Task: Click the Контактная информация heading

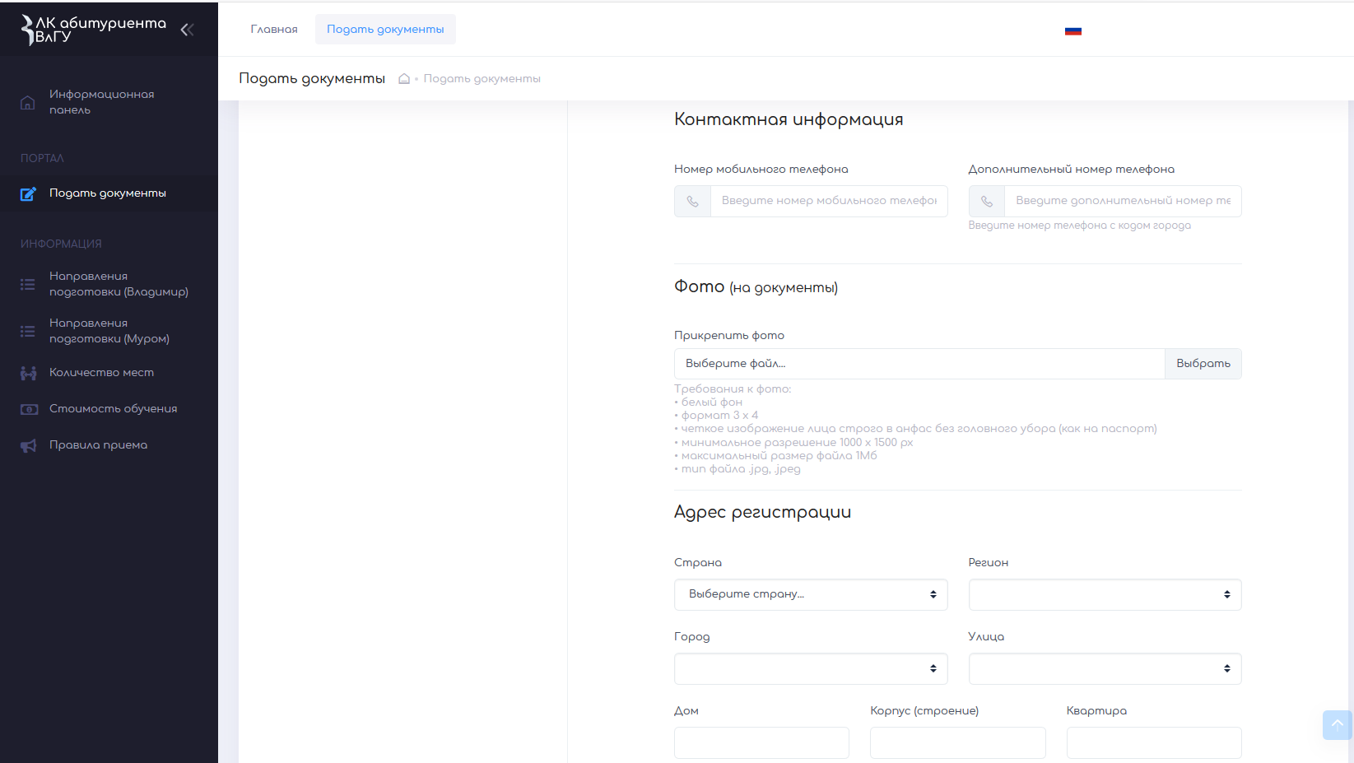Action: [789, 119]
